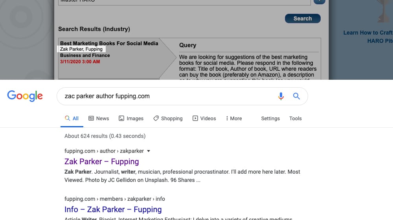Click the 'Search Results (Industry)' heading
Image resolution: width=393 pixels, height=220 pixels.
tap(94, 29)
